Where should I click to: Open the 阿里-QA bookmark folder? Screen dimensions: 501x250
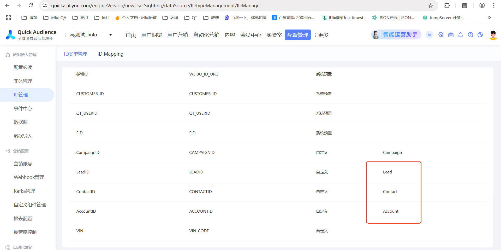55,18
